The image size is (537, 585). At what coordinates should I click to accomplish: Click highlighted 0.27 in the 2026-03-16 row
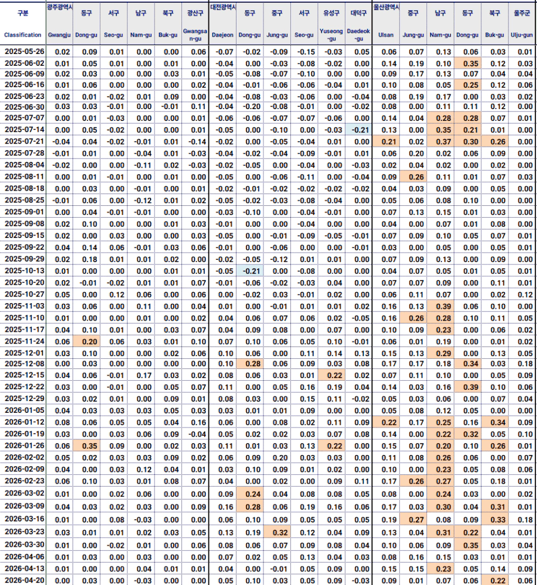[413, 519]
